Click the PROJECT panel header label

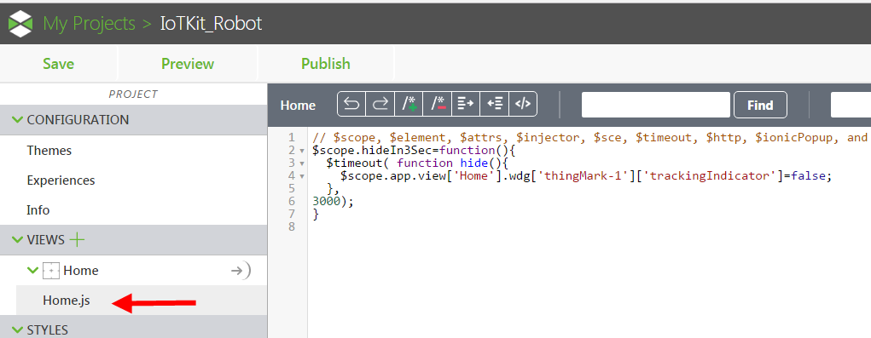coord(133,95)
